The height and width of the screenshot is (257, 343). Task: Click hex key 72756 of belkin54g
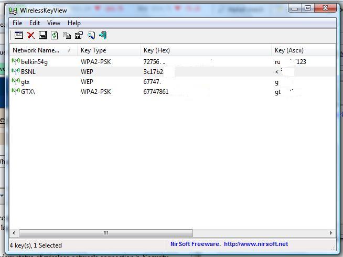point(152,62)
